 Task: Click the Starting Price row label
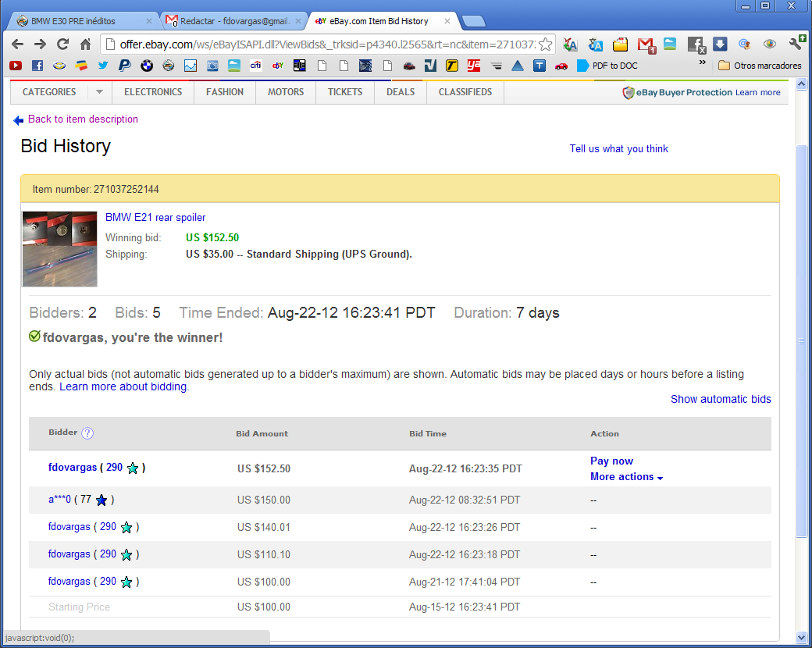[x=79, y=607]
